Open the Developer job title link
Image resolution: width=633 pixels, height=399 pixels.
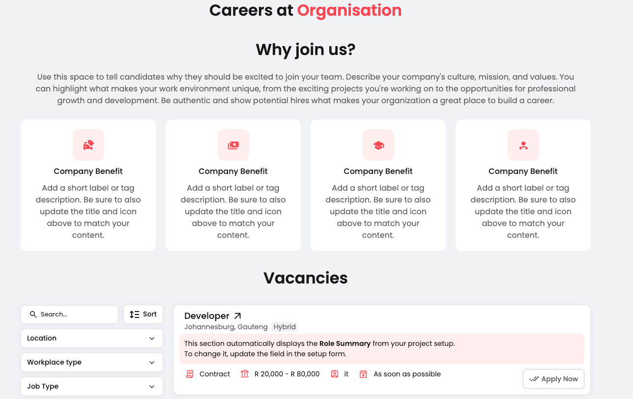point(207,316)
